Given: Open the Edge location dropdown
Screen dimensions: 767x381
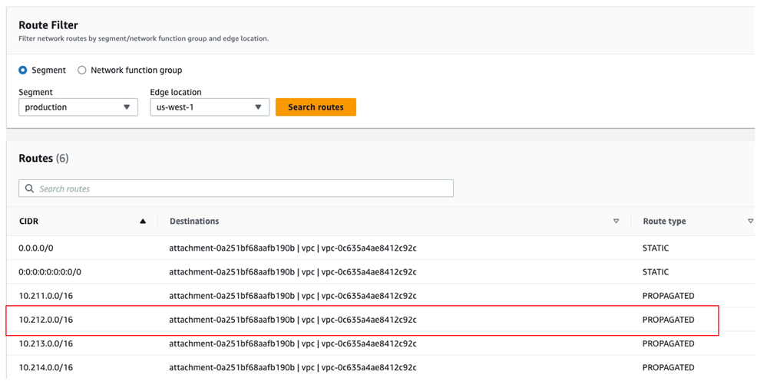Looking at the screenshot, I should (x=209, y=107).
